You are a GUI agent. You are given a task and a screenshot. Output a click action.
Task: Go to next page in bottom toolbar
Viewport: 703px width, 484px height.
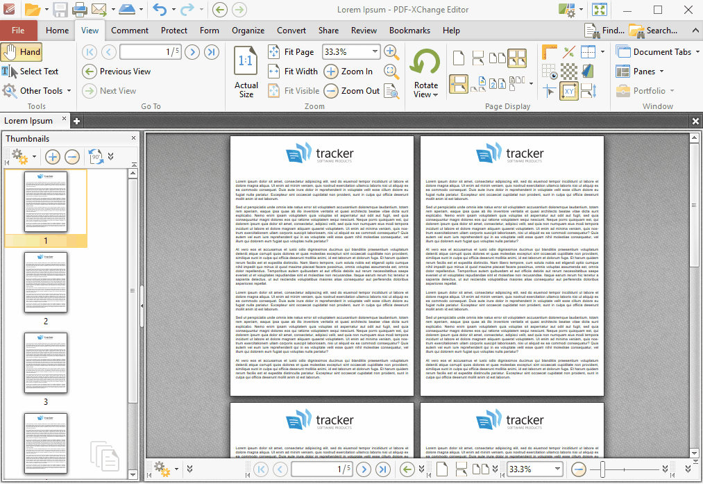click(364, 469)
